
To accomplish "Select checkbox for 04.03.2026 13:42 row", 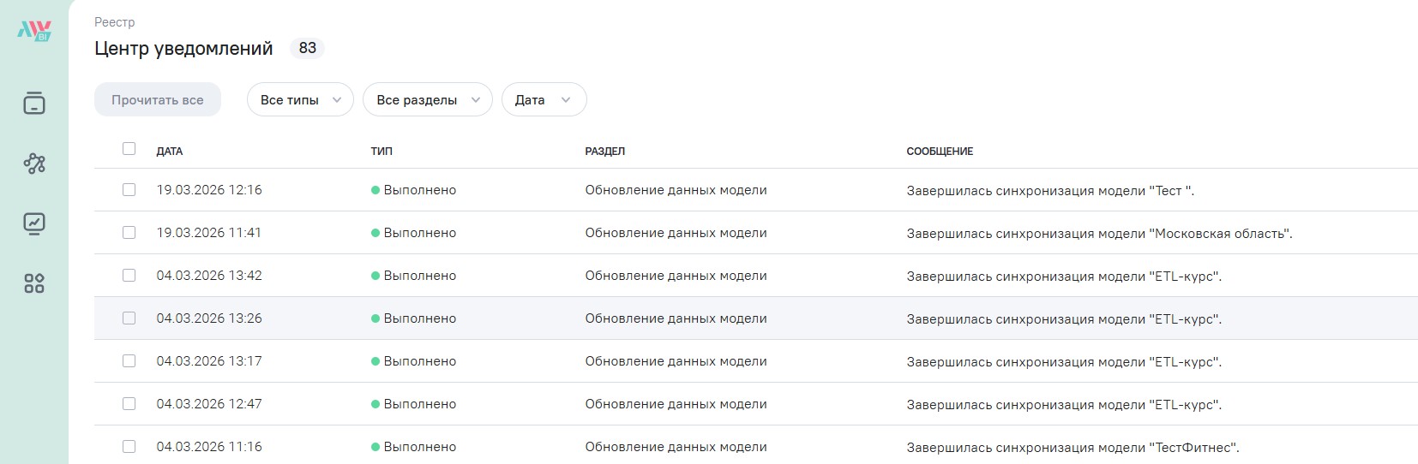I will click(129, 276).
